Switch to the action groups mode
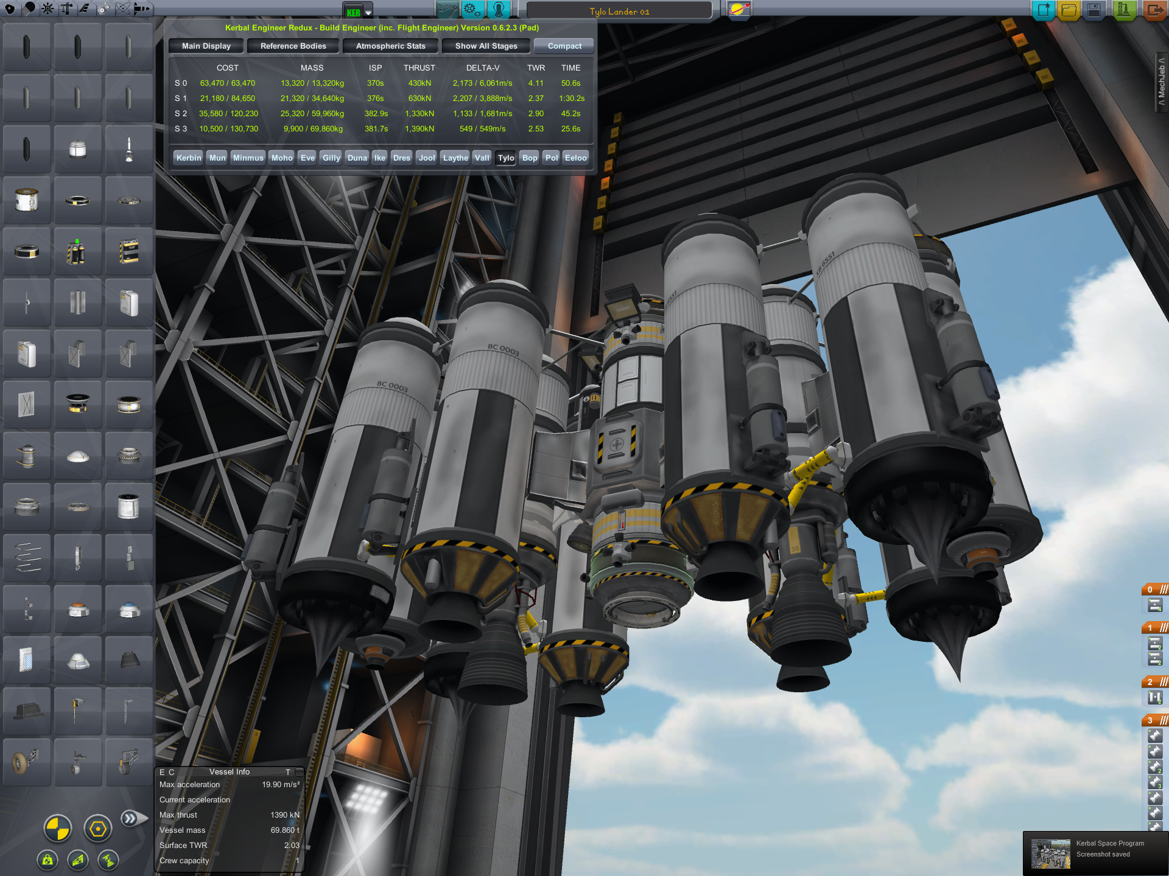The height and width of the screenshot is (876, 1169). [x=472, y=10]
